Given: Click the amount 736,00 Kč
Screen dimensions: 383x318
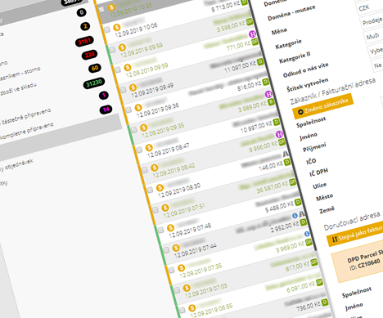Looking at the screenshot, I should pyautogui.click(x=309, y=306).
